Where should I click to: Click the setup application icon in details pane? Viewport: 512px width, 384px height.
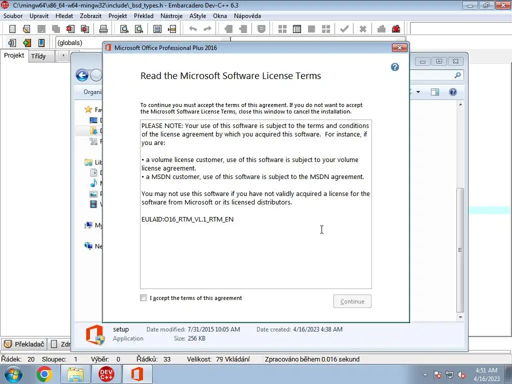pos(95,334)
